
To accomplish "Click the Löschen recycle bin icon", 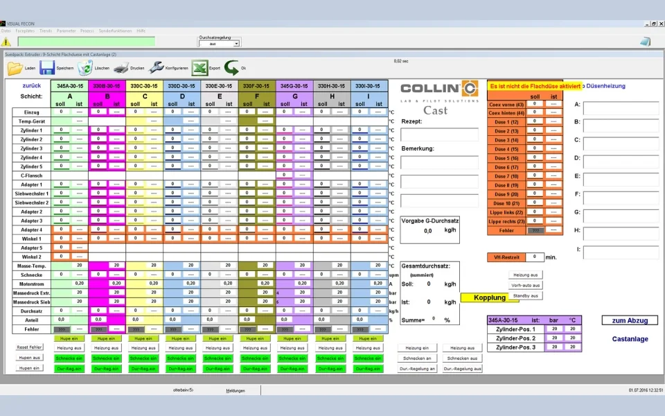I will pos(85,68).
